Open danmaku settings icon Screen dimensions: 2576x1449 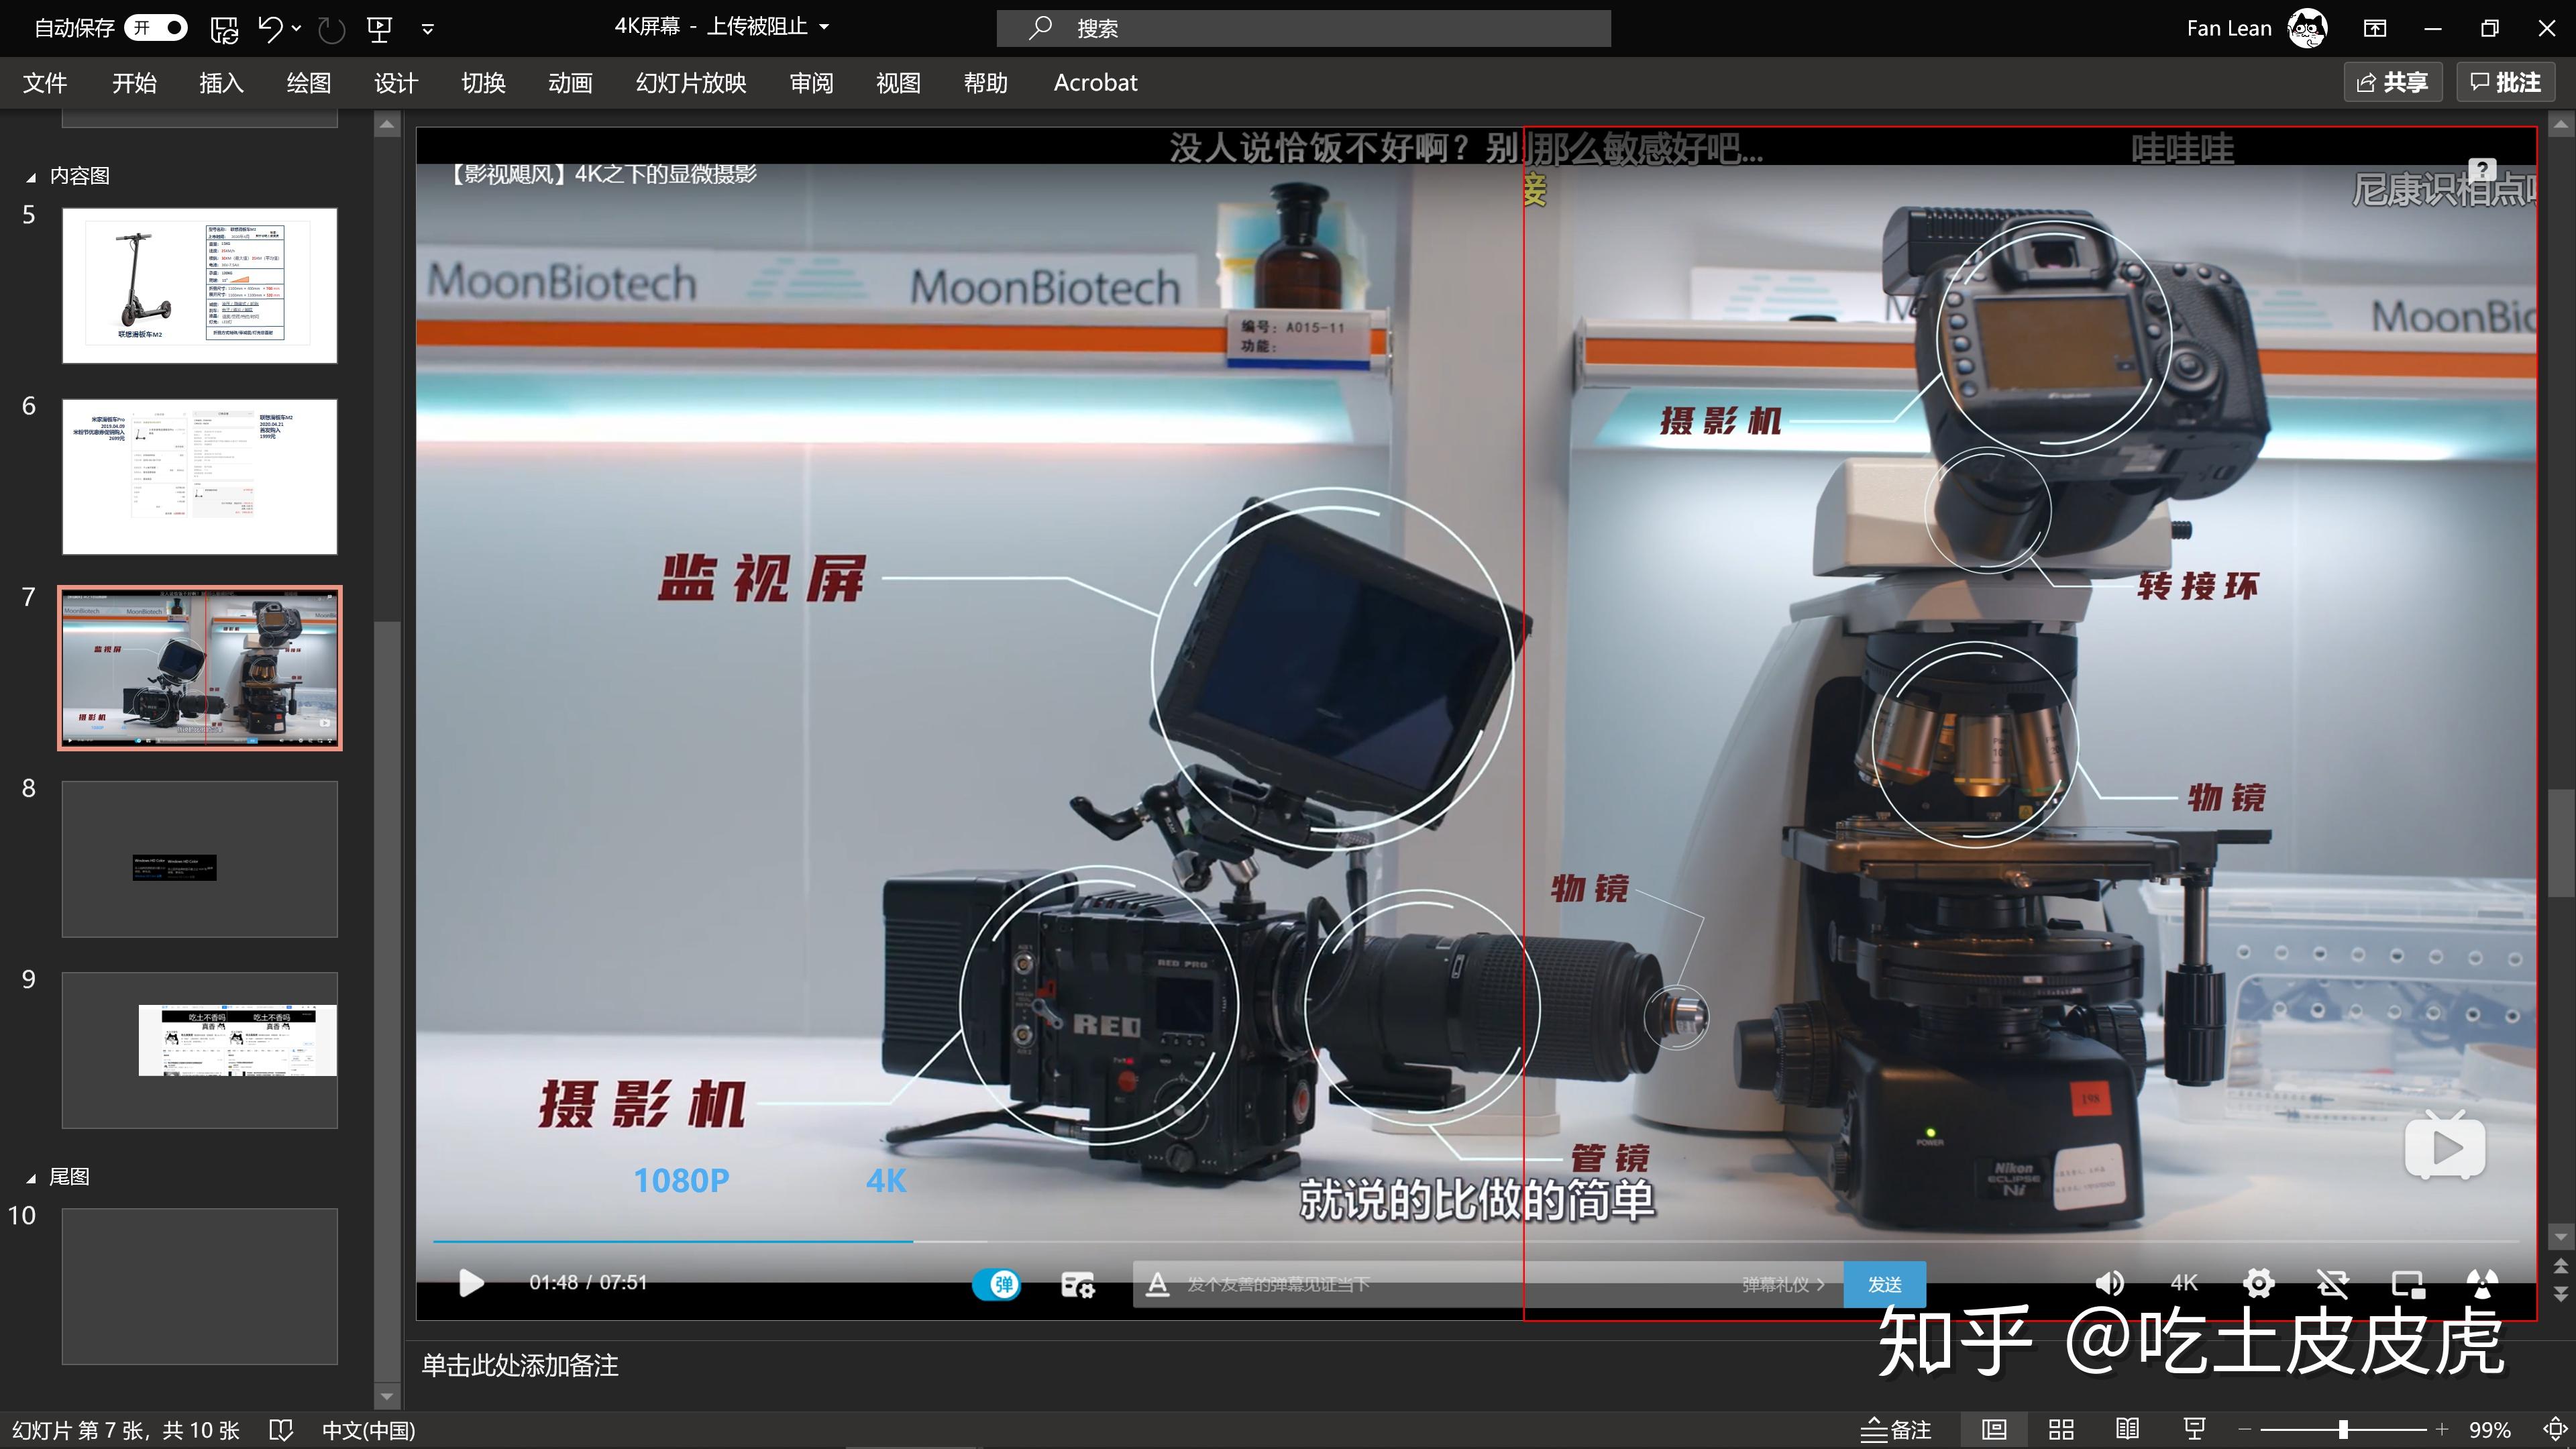click(x=1077, y=1284)
